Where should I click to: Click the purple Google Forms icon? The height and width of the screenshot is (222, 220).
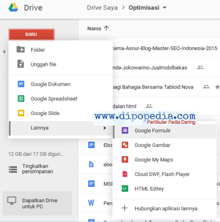click(125, 130)
